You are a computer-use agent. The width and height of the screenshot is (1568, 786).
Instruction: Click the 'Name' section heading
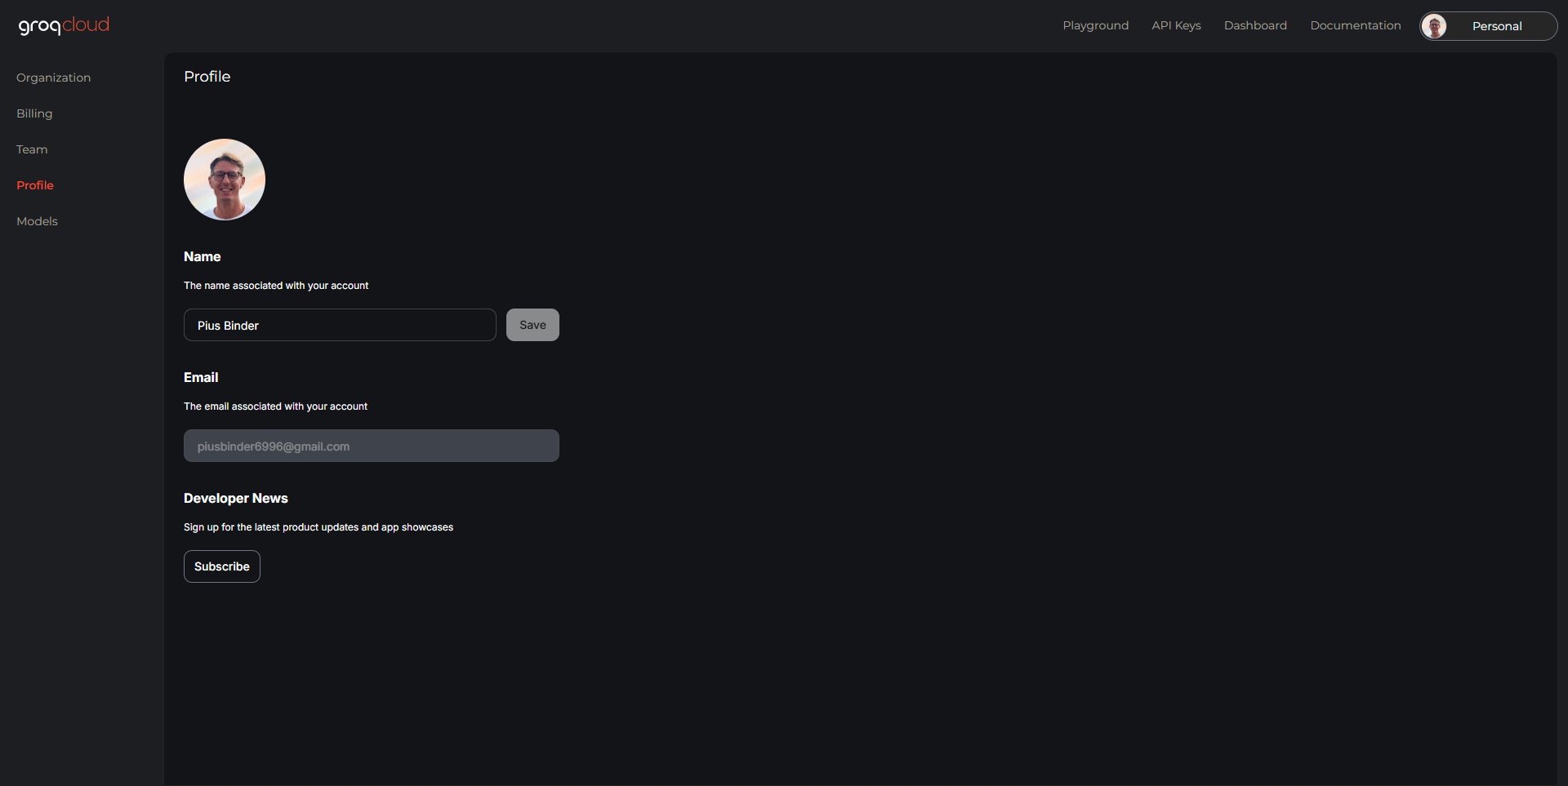[x=203, y=256]
